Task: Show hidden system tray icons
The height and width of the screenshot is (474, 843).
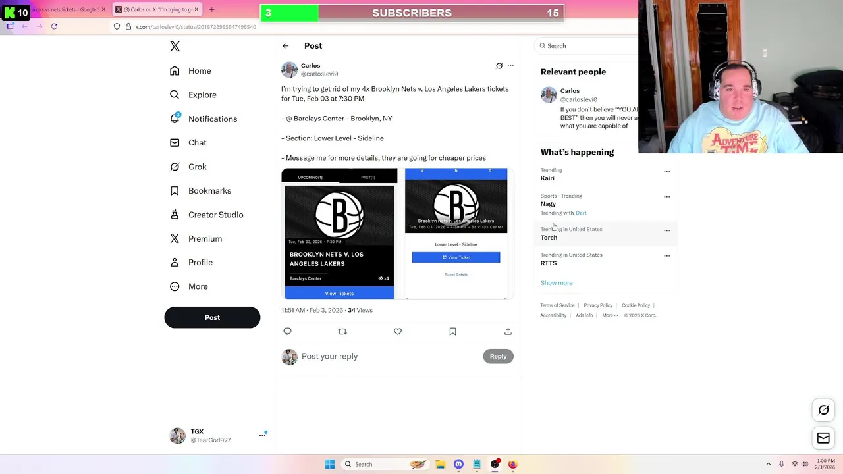Action: pyautogui.click(x=768, y=465)
